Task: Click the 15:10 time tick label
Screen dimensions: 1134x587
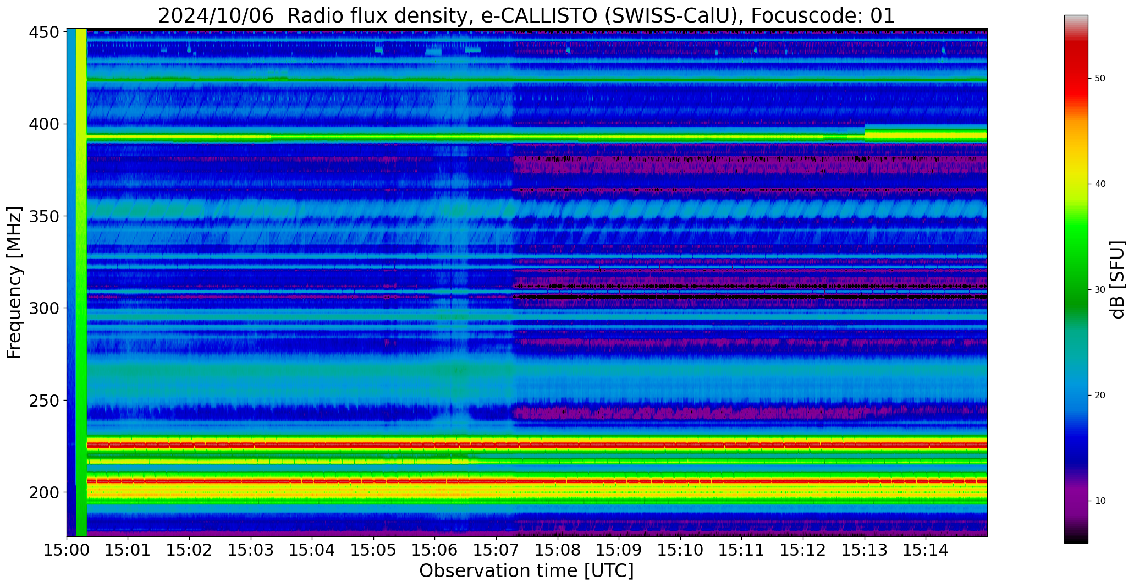Action: point(680,549)
